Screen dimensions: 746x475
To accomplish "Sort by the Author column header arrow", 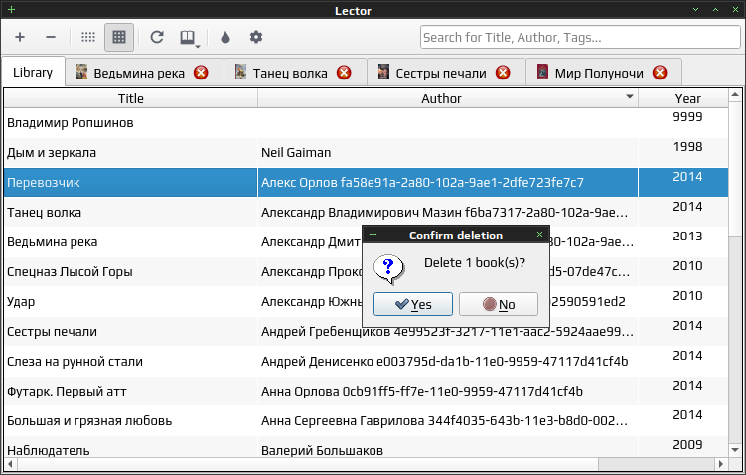I will (630, 97).
